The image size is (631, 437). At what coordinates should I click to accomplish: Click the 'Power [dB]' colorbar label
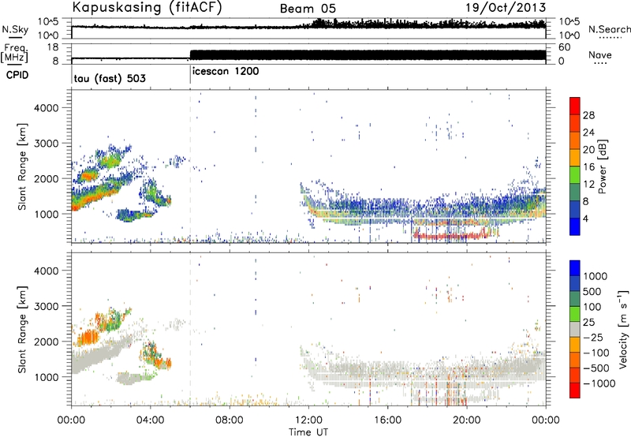[x=602, y=166]
